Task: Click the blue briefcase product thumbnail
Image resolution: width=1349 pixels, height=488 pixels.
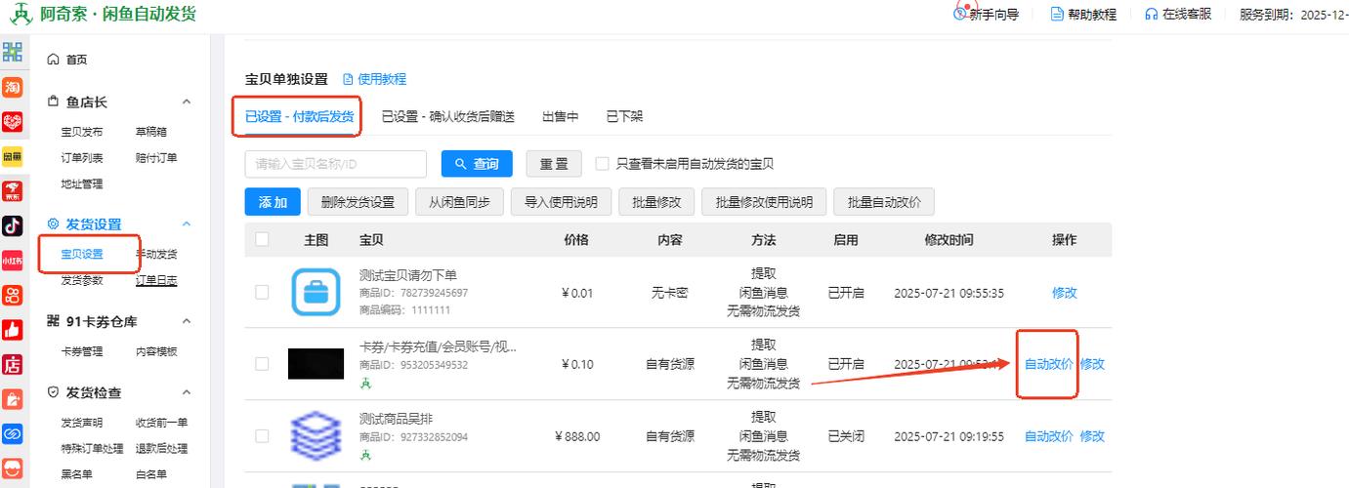Action: [316, 292]
